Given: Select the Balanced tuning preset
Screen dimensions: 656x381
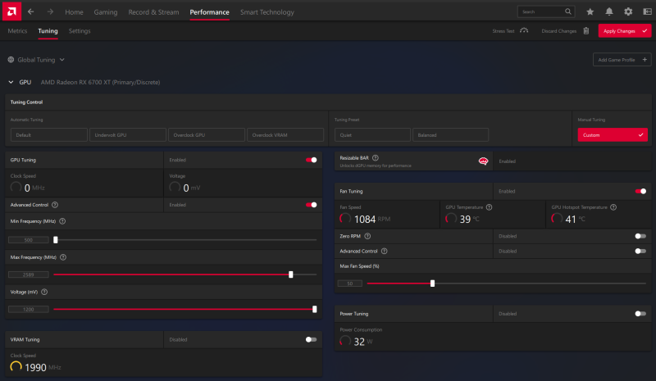Looking at the screenshot, I should point(450,135).
